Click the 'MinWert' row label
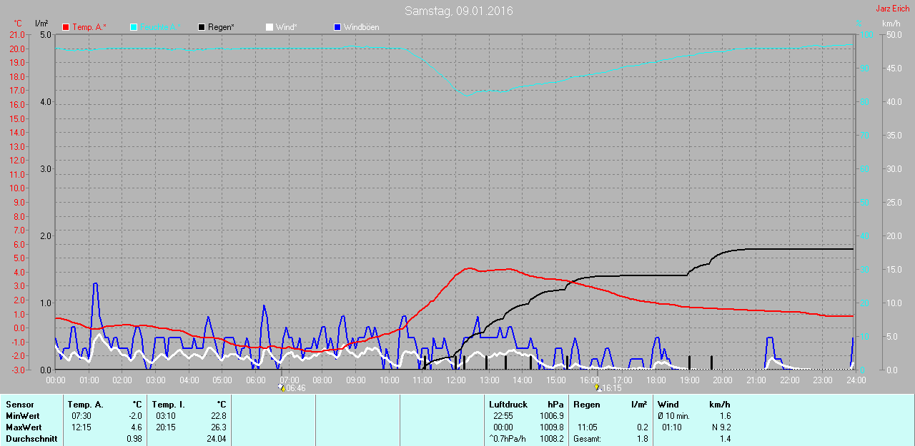 click(21, 416)
